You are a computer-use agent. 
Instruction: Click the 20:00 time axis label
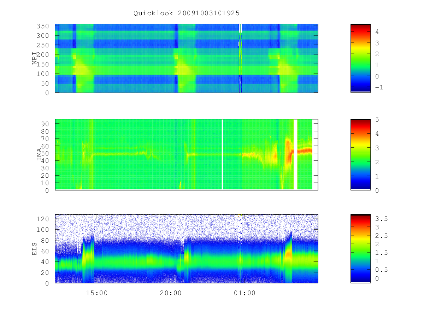171,293
